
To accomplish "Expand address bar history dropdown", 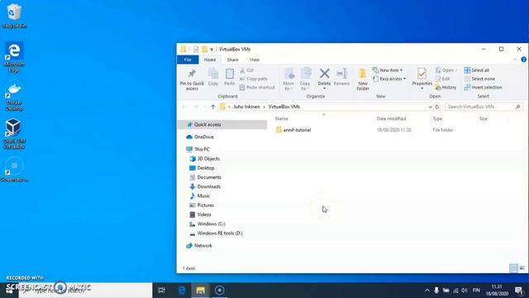I will (x=430, y=107).
